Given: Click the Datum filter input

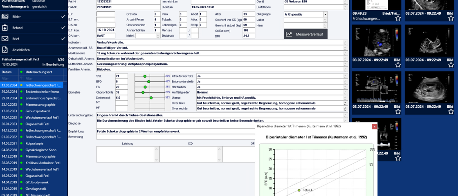Looking at the screenshot, I should point(9,78).
